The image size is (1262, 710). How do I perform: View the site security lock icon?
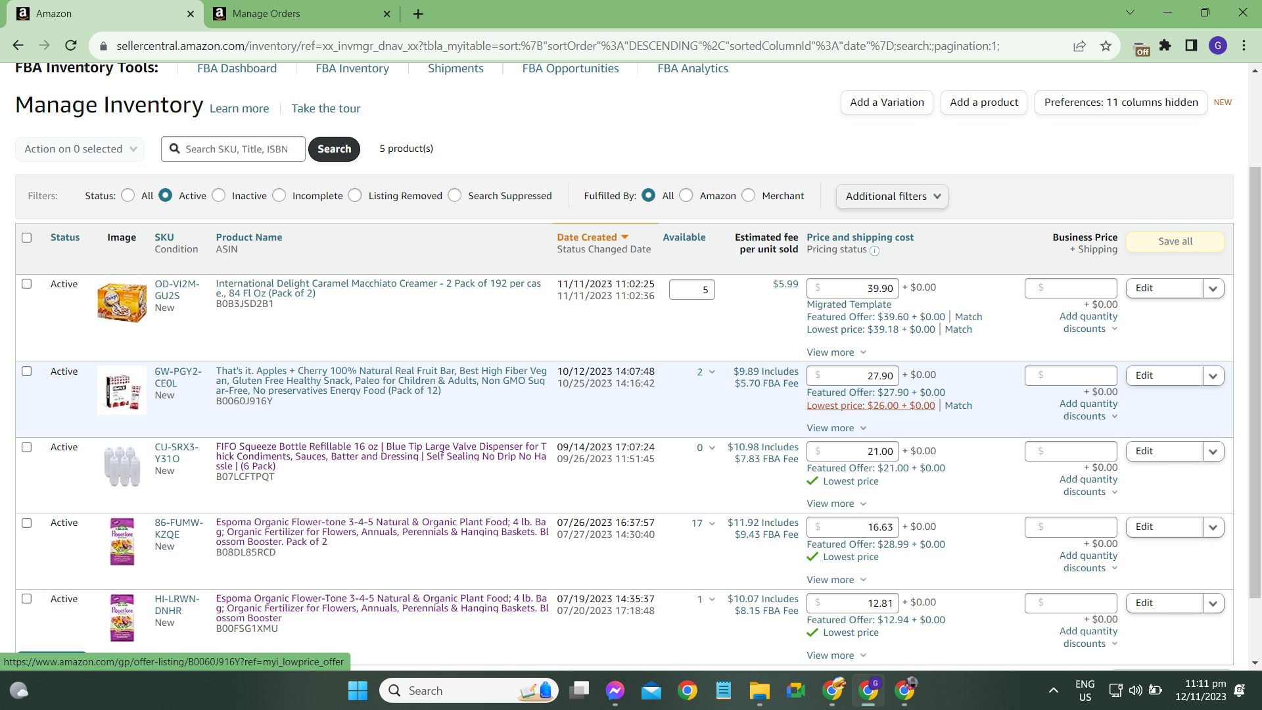click(103, 46)
